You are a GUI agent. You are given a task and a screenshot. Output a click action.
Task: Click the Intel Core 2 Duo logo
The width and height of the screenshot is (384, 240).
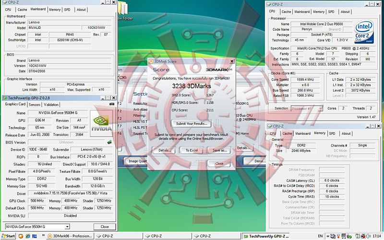pos(364,32)
